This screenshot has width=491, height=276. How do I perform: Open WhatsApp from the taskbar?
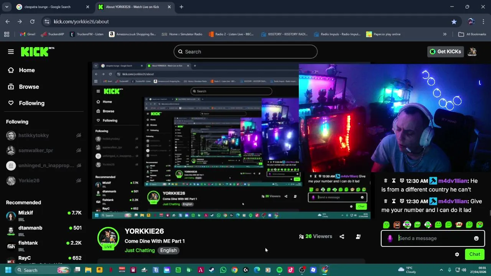coord(223,270)
